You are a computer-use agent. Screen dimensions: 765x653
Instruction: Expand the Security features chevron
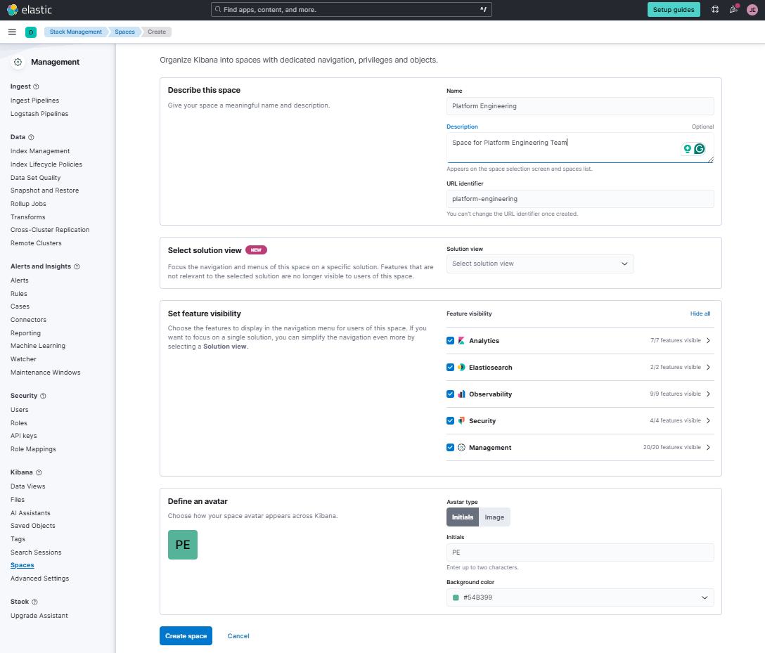coord(709,421)
